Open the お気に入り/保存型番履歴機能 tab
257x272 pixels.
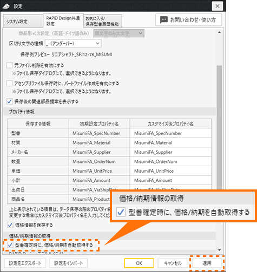103,21
